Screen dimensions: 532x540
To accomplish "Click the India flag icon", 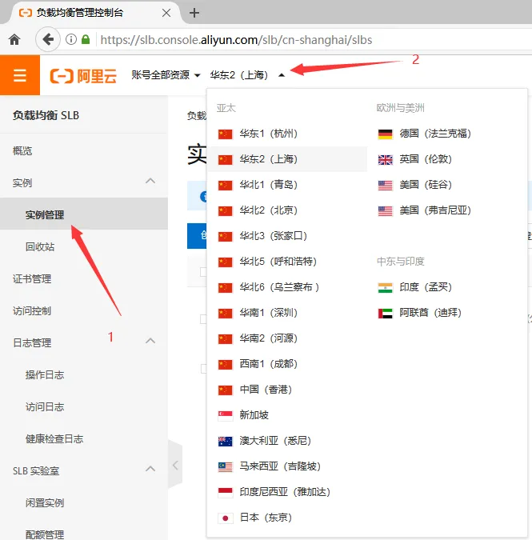I will tap(385, 287).
